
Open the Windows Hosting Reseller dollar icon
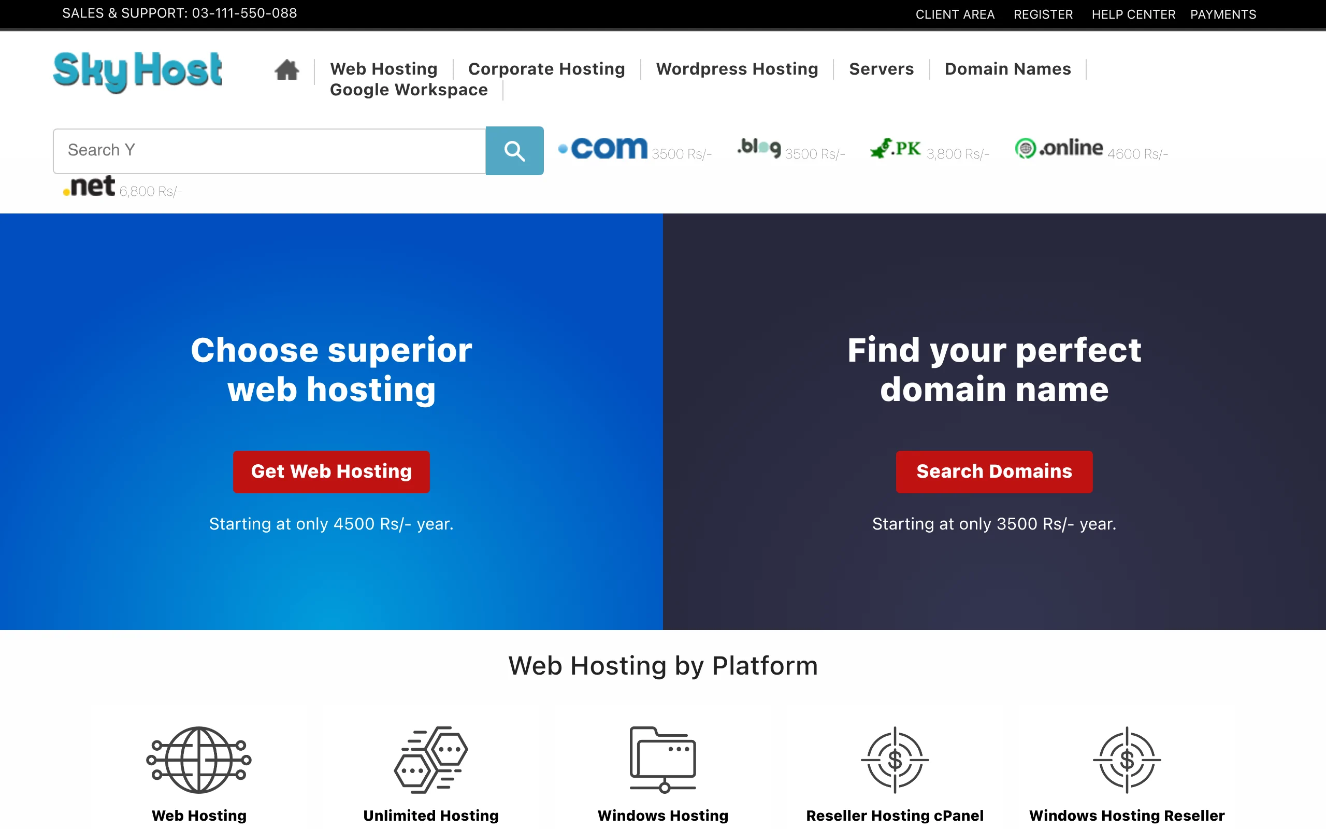(x=1127, y=760)
